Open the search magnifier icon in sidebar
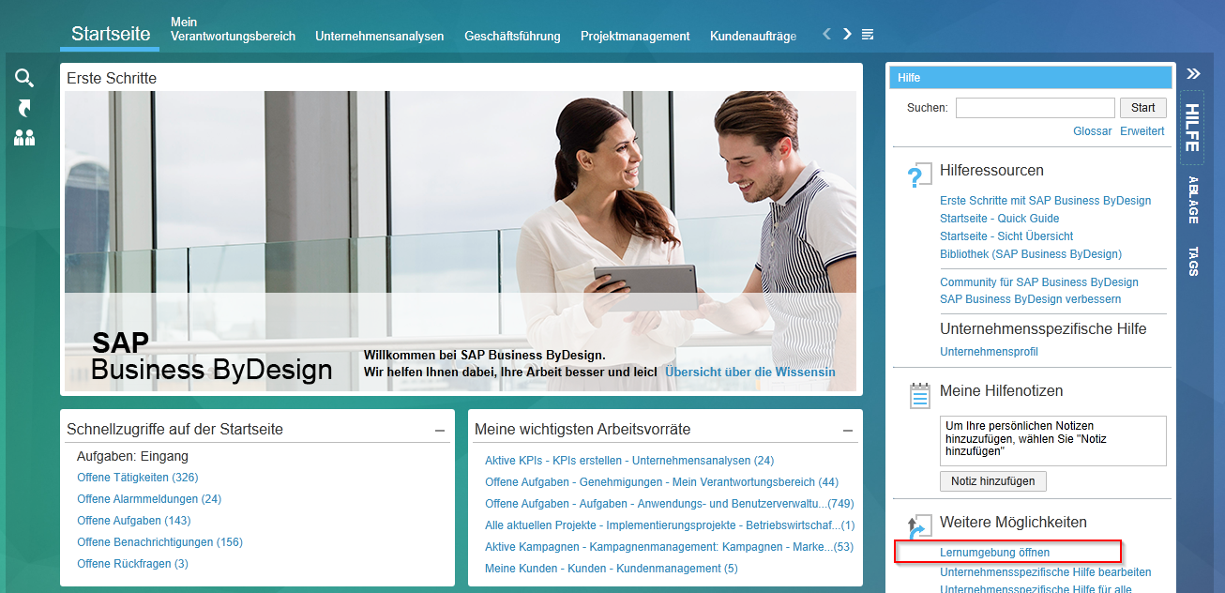This screenshot has height=593, width=1225. [24, 78]
